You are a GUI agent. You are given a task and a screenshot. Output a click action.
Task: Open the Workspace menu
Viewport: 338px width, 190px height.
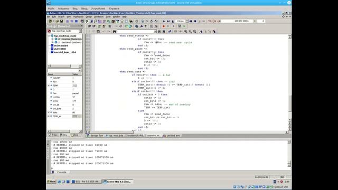[78, 16]
